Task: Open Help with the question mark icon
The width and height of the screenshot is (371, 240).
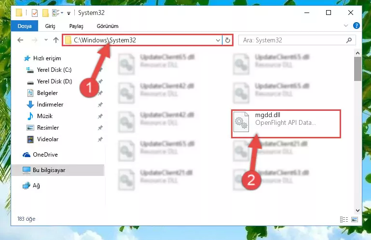Action: point(356,26)
